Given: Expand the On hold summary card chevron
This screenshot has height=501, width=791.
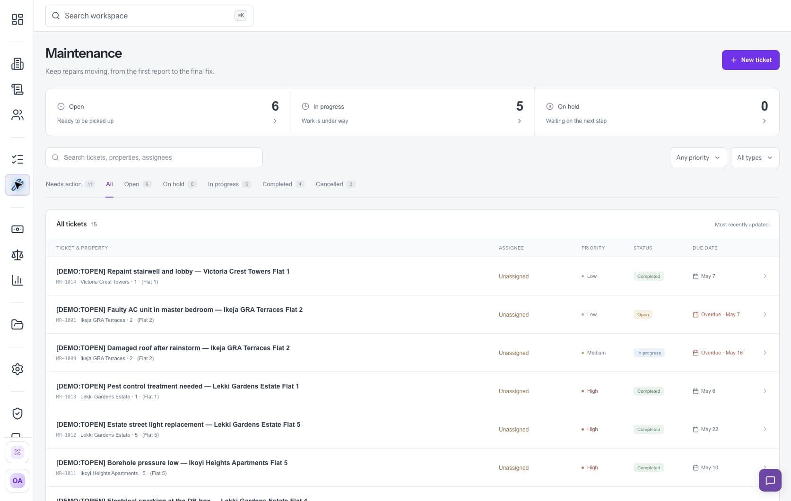Looking at the screenshot, I should (765, 121).
